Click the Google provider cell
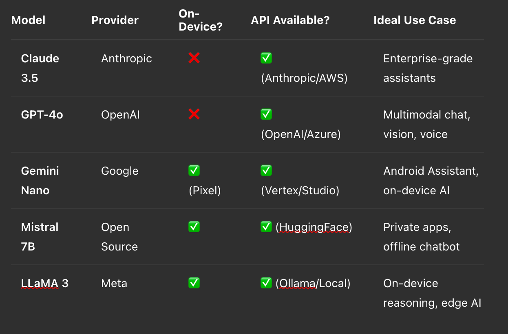 point(120,171)
